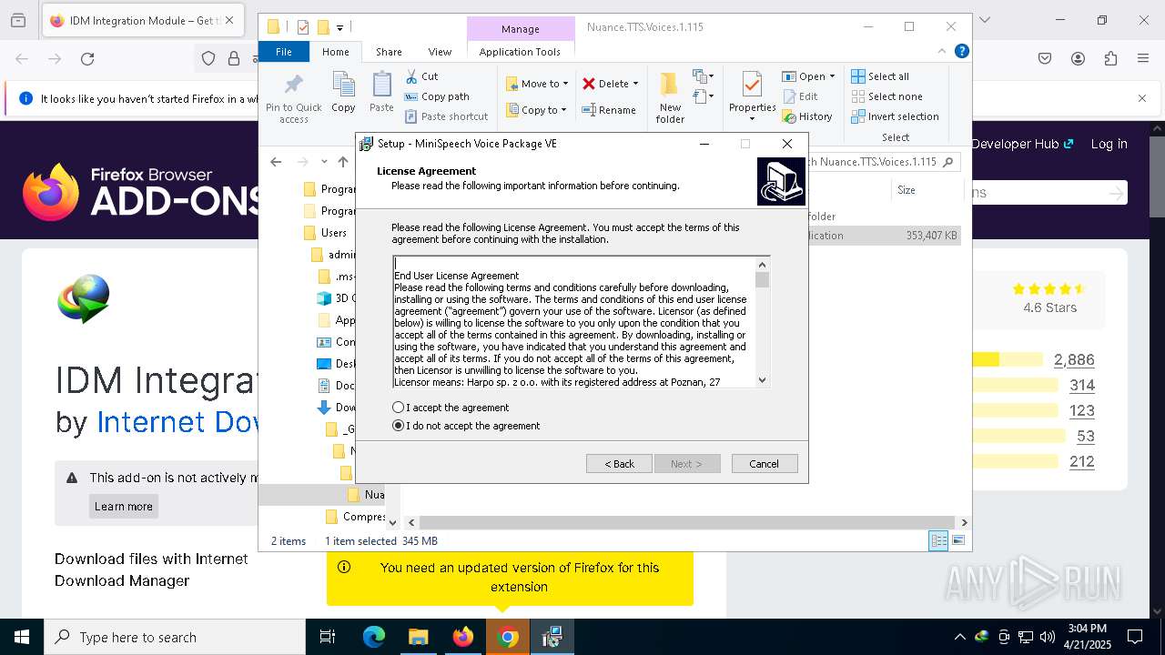1165x655 pixels.
Task: Open the recent locations dropdown arrow
Action: [x=324, y=162]
